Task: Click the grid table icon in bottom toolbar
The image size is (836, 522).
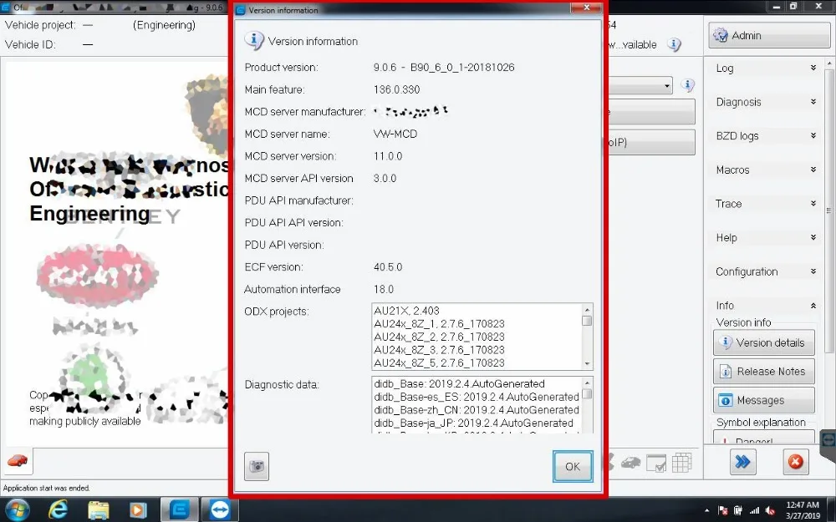Action: tap(681, 463)
